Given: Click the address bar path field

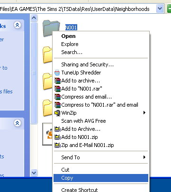Looking at the screenshot, I should (x=78, y=9).
